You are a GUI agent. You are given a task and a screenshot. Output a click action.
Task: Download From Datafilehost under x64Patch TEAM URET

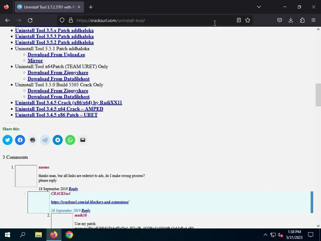[59, 79]
